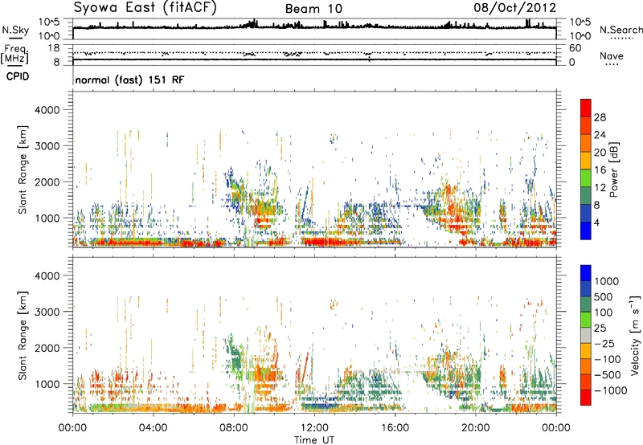Click the red top segment of Power colorbar
Image resolution: width=643 pixels, height=445 pixels.
pyautogui.click(x=586, y=108)
